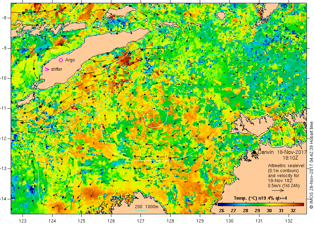Click the '18:10Z' time text
This screenshot has width=314, height=225.
click(x=290, y=158)
